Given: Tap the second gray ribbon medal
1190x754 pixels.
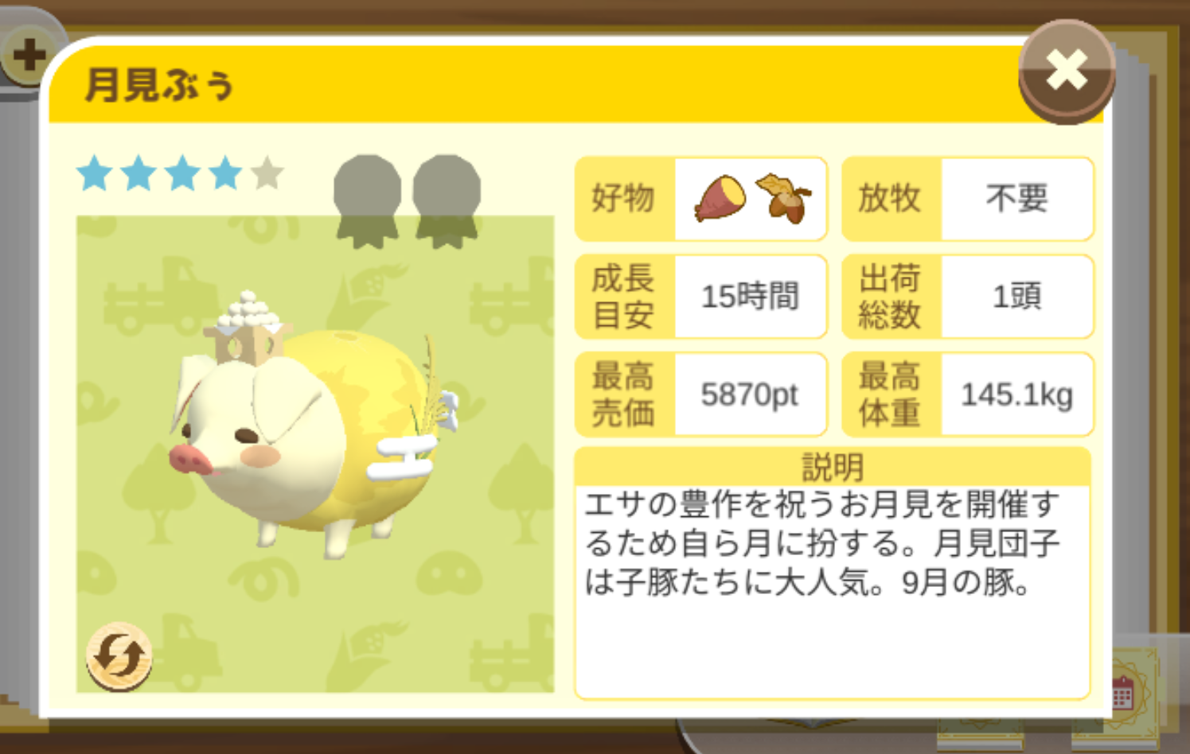Looking at the screenshot, I should click(447, 201).
